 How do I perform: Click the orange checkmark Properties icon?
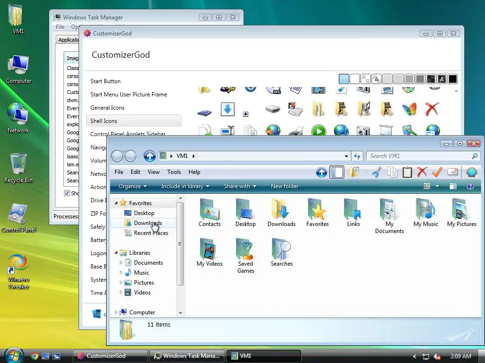437,172
